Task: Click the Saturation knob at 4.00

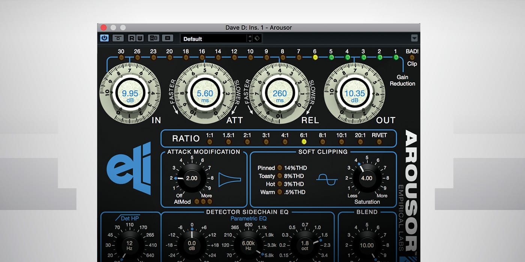Action: tap(366, 178)
